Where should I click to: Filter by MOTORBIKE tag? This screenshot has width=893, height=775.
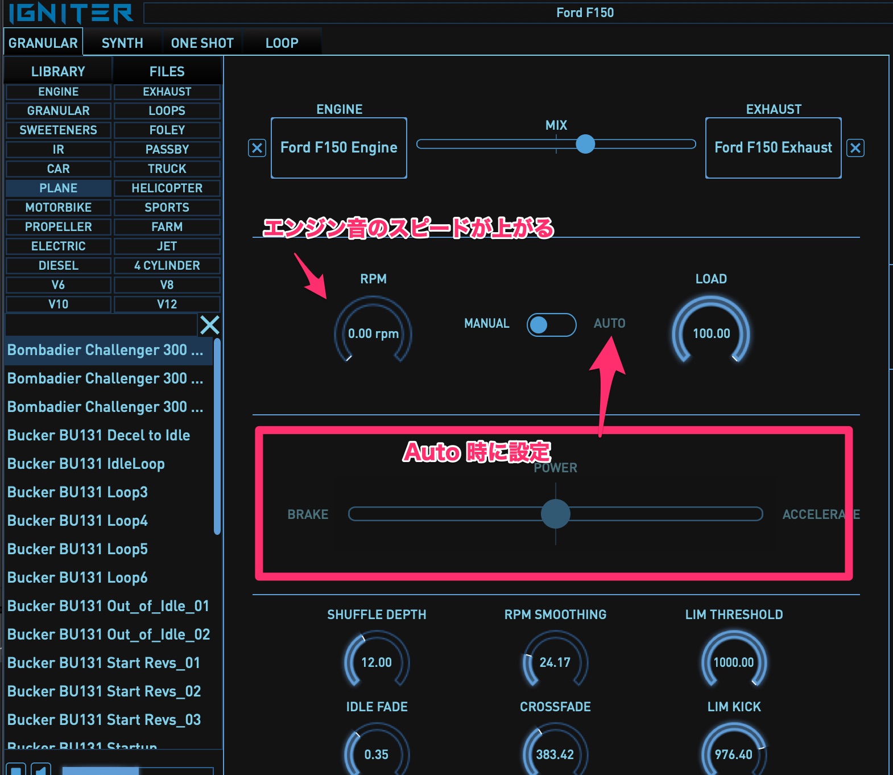click(x=59, y=208)
